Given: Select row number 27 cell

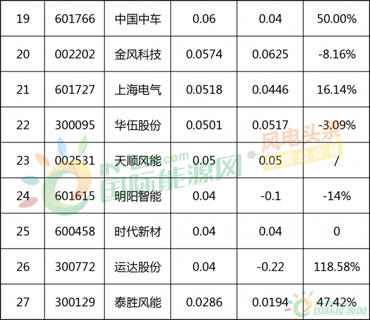Looking at the screenshot, I should point(23,302).
